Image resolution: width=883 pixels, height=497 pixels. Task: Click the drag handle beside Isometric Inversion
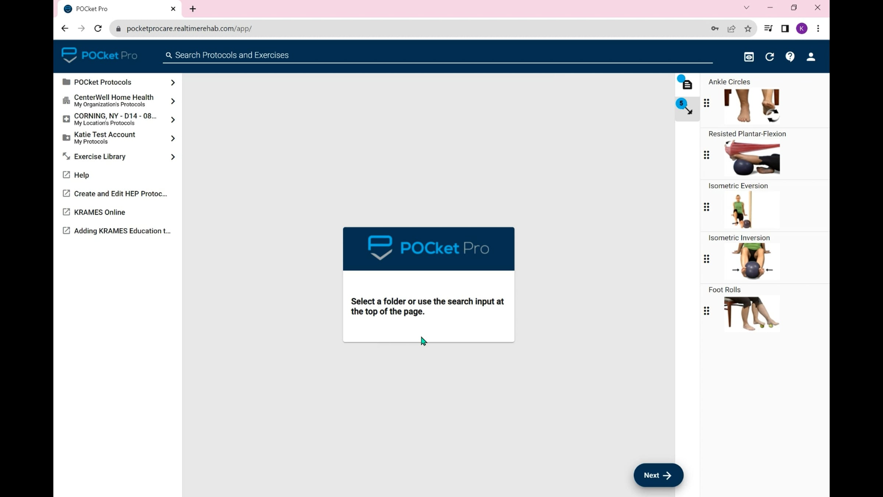click(x=706, y=259)
